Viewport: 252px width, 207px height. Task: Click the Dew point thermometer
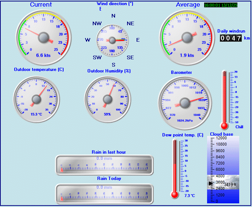[x=175, y=167]
